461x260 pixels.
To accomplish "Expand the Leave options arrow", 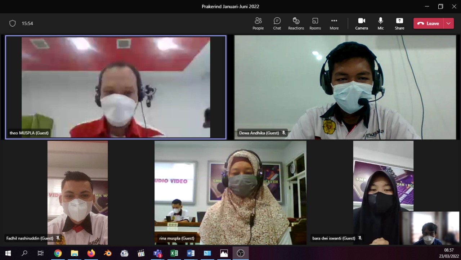I will (448, 23).
